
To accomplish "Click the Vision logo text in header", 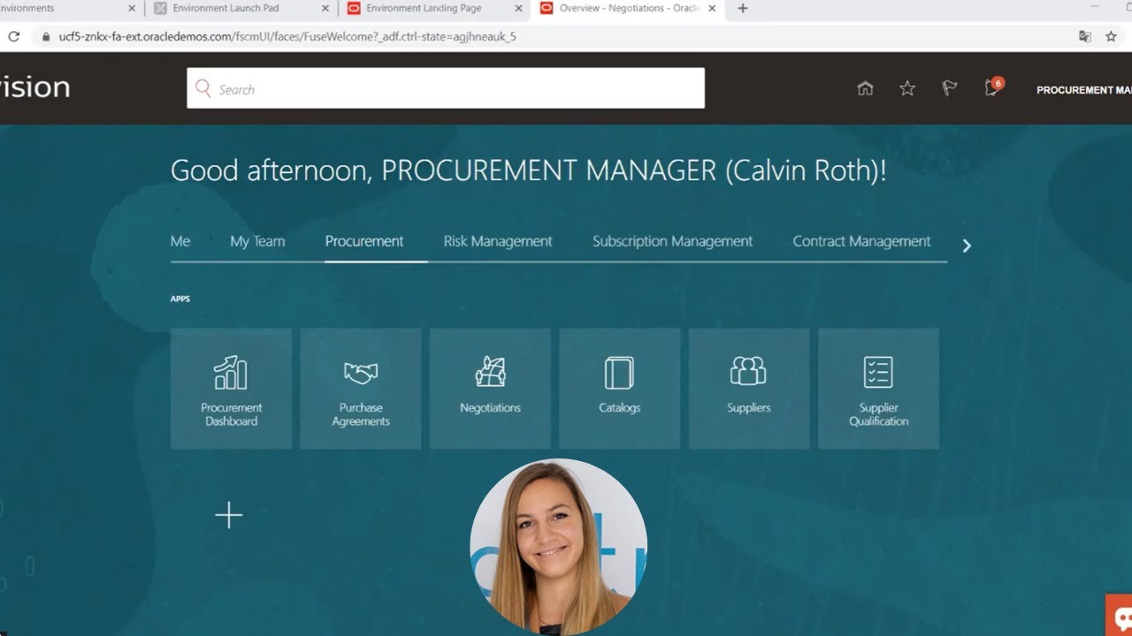I will [34, 87].
